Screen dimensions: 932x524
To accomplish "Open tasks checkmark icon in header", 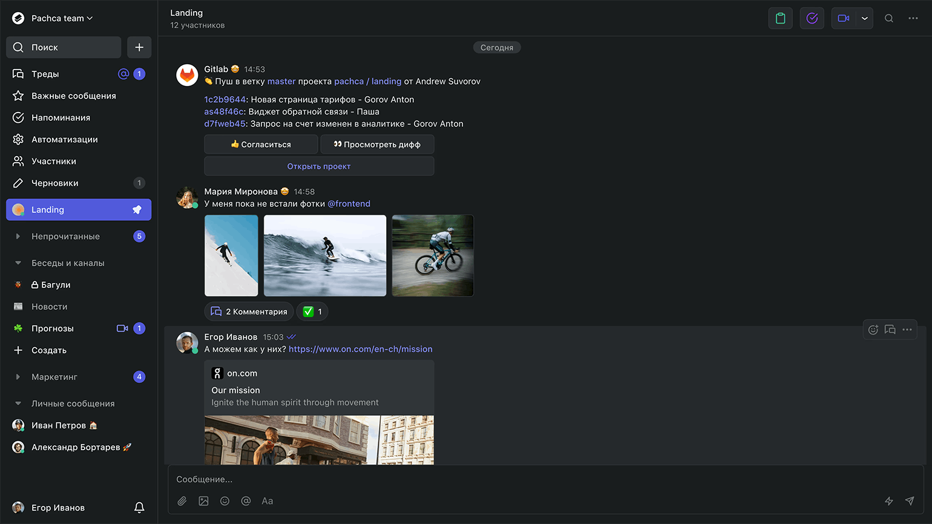I will pyautogui.click(x=812, y=18).
